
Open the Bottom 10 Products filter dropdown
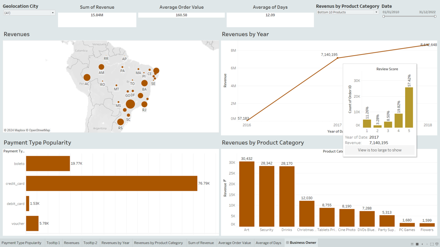pos(377,12)
